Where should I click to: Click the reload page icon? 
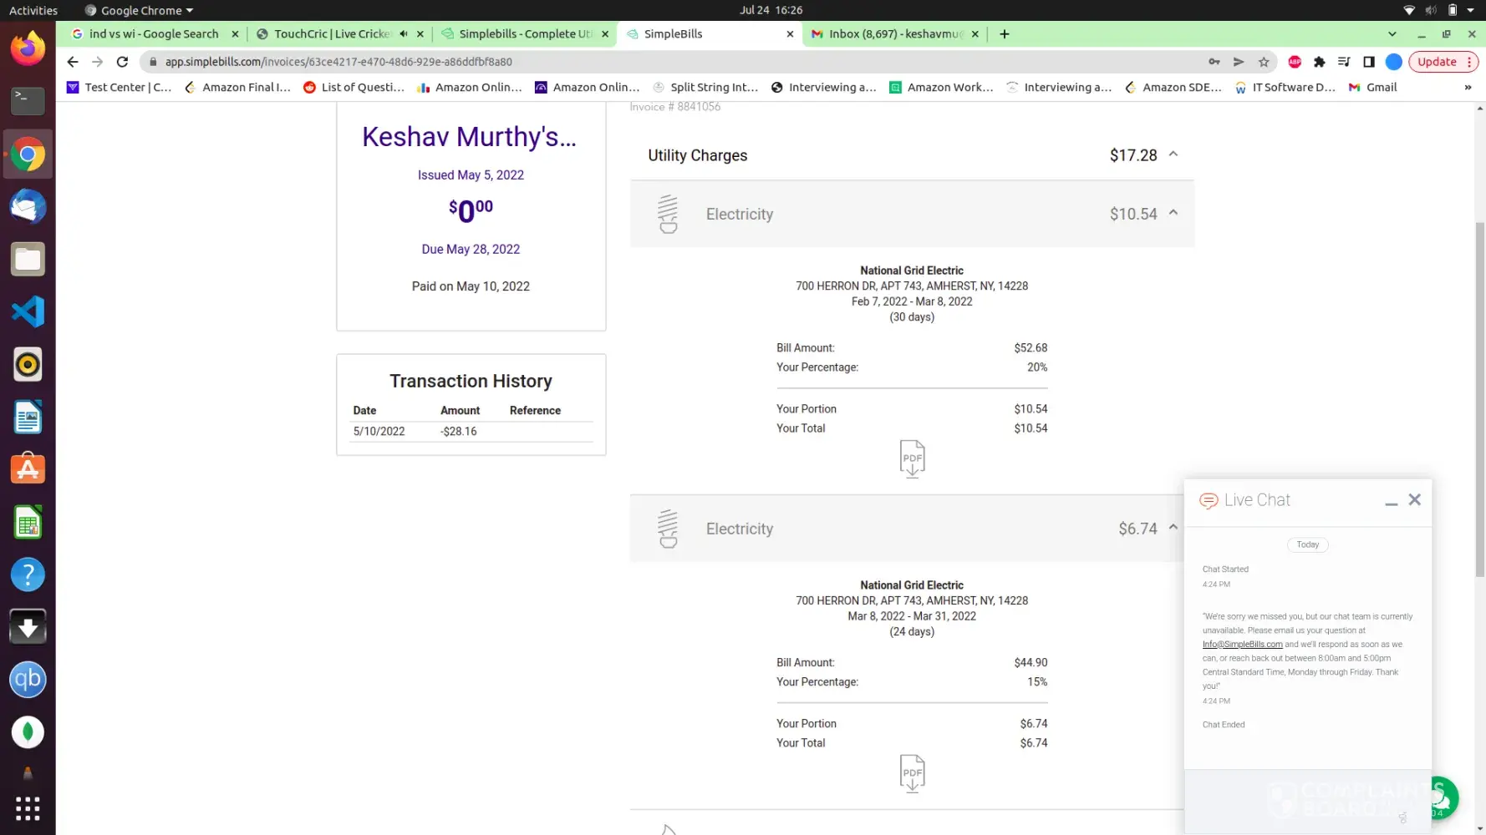tap(122, 62)
